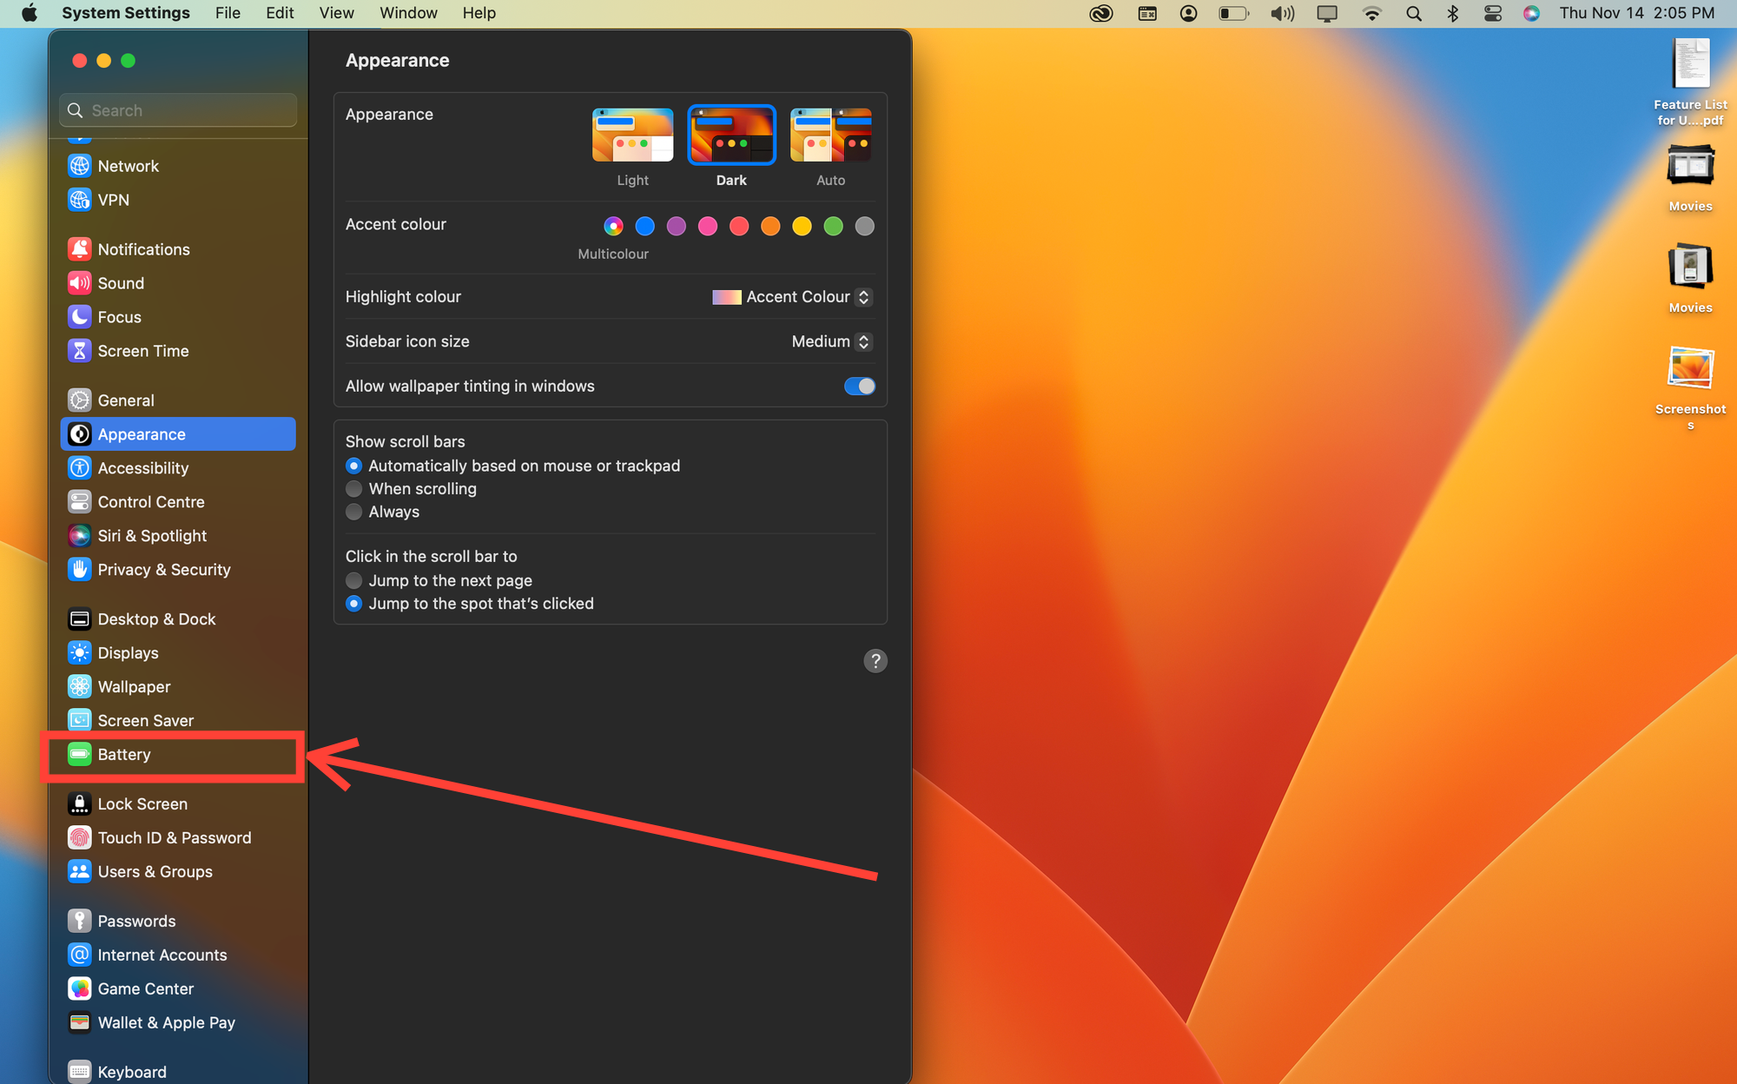Open the View menu
1737x1084 pixels.
335,13
